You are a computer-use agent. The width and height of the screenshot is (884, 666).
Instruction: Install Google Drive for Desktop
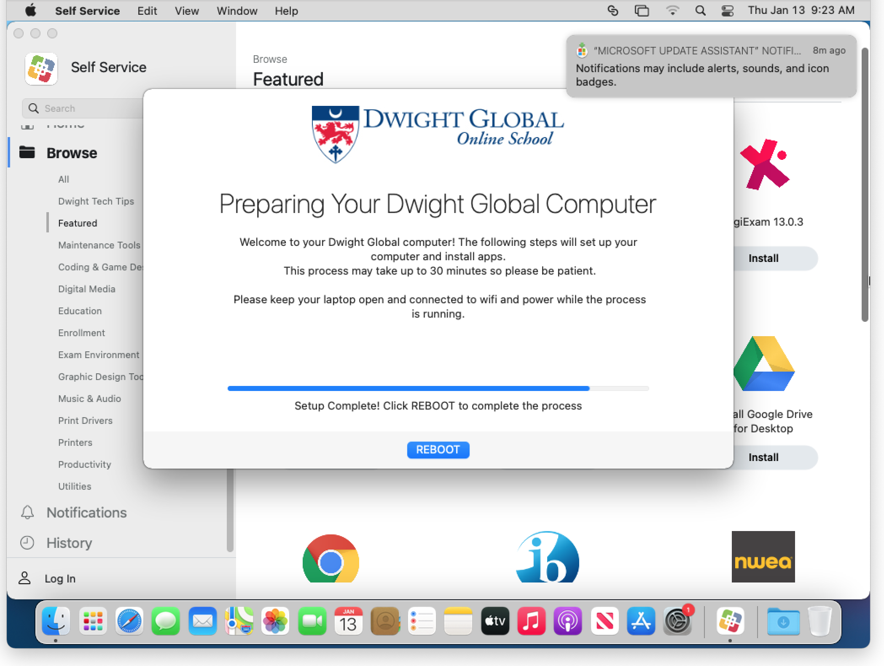coord(764,457)
